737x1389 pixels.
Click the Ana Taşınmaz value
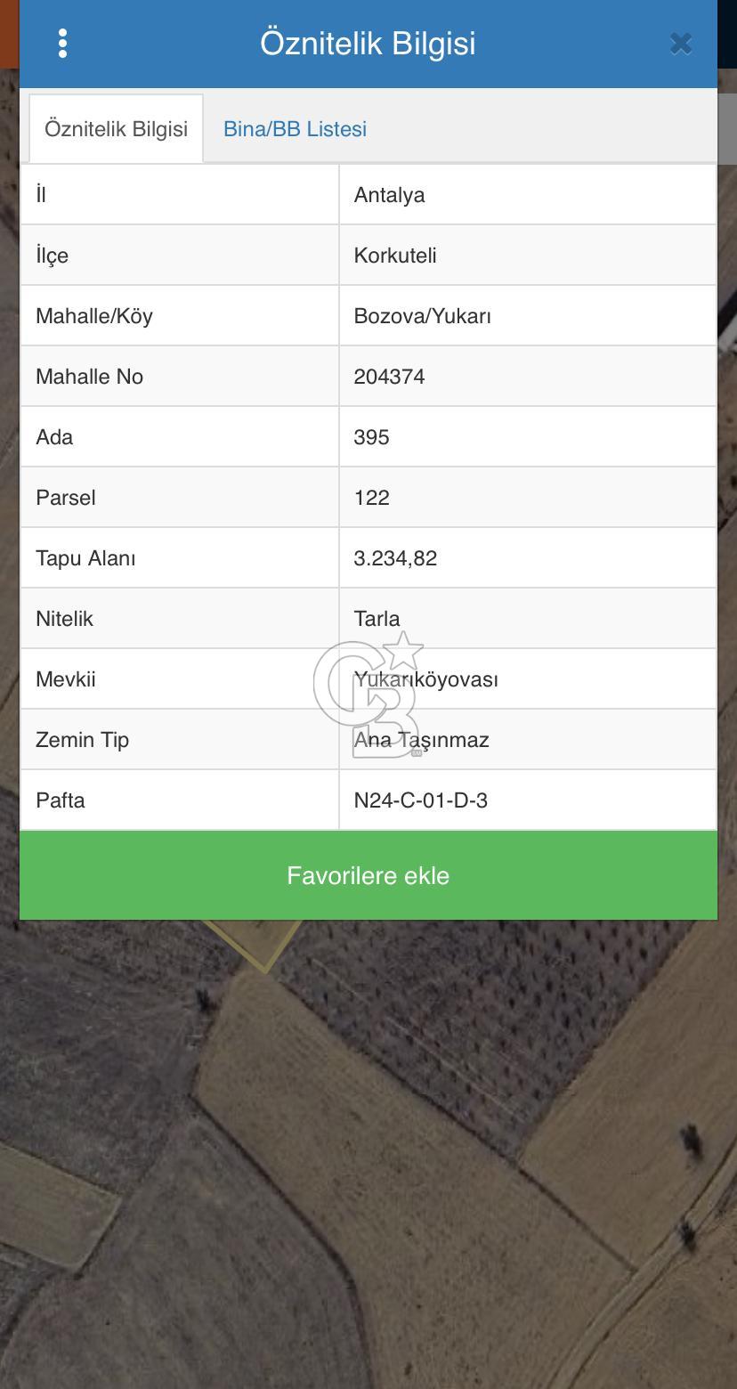pyautogui.click(x=422, y=740)
